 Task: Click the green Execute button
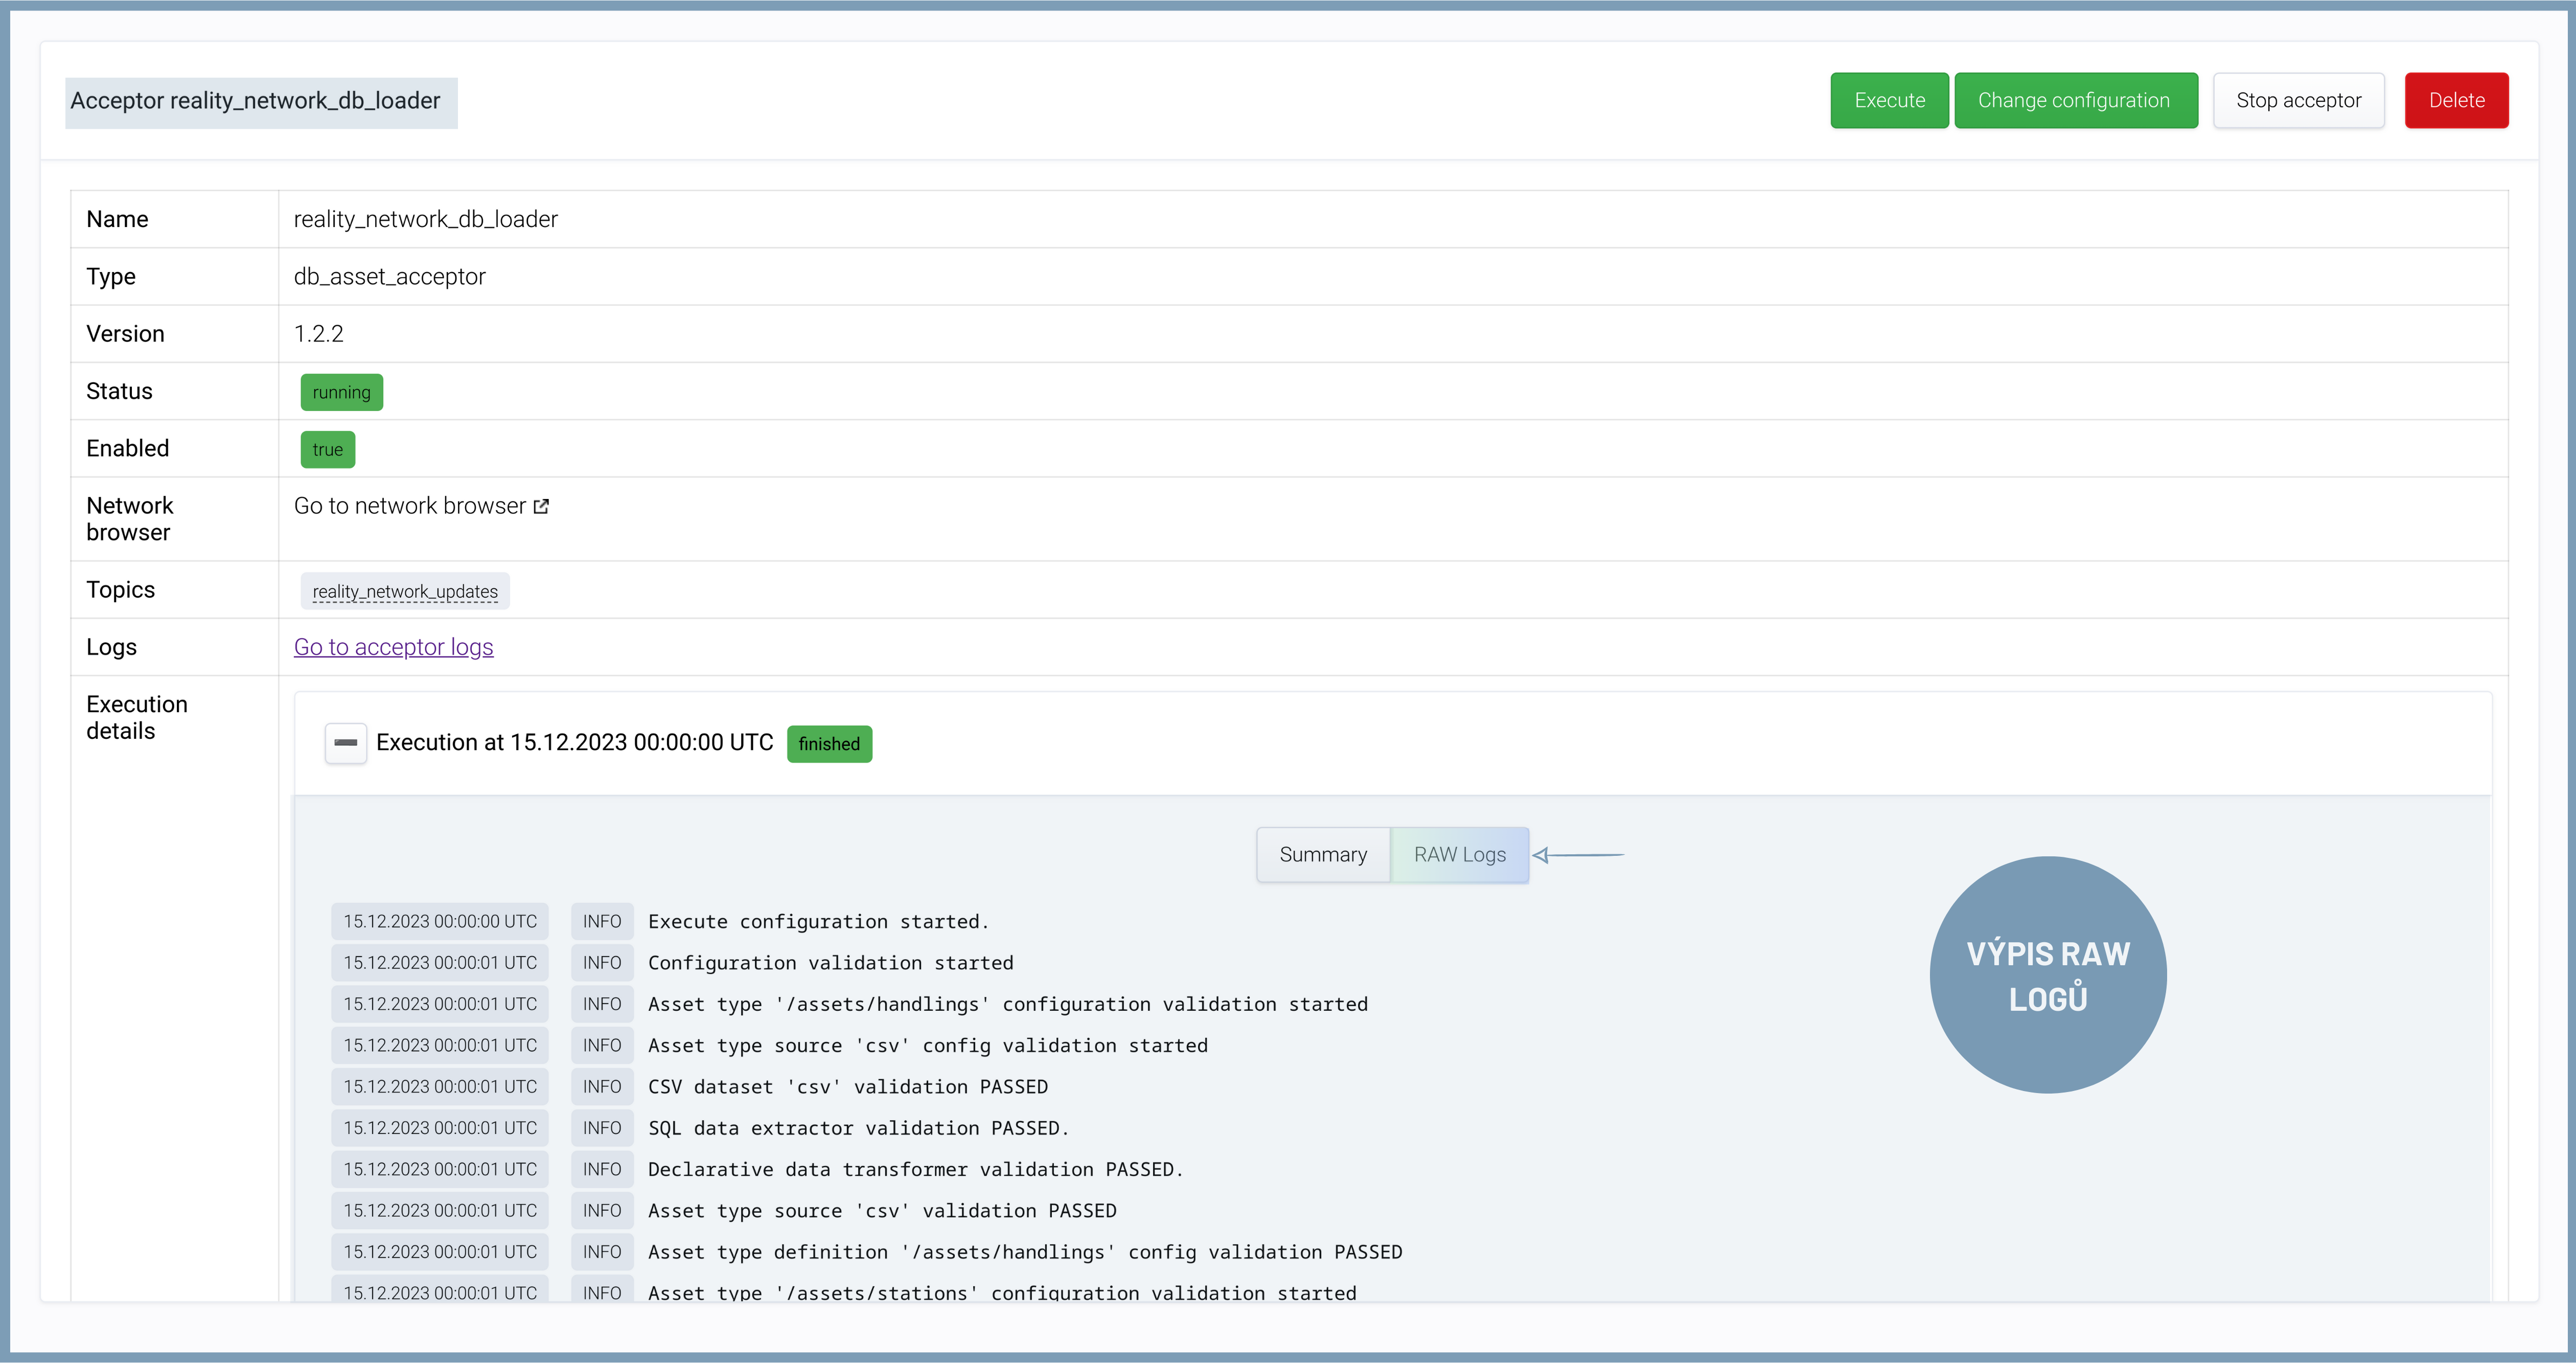[x=1889, y=100]
